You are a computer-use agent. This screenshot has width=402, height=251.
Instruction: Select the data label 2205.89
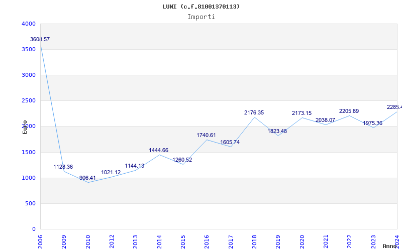349,111
